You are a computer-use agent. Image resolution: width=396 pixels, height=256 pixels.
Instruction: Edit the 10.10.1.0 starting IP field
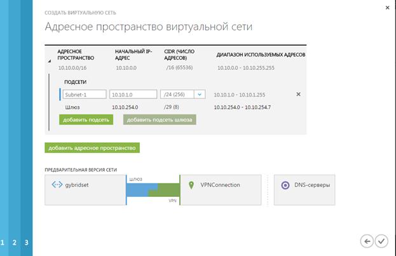point(133,95)
